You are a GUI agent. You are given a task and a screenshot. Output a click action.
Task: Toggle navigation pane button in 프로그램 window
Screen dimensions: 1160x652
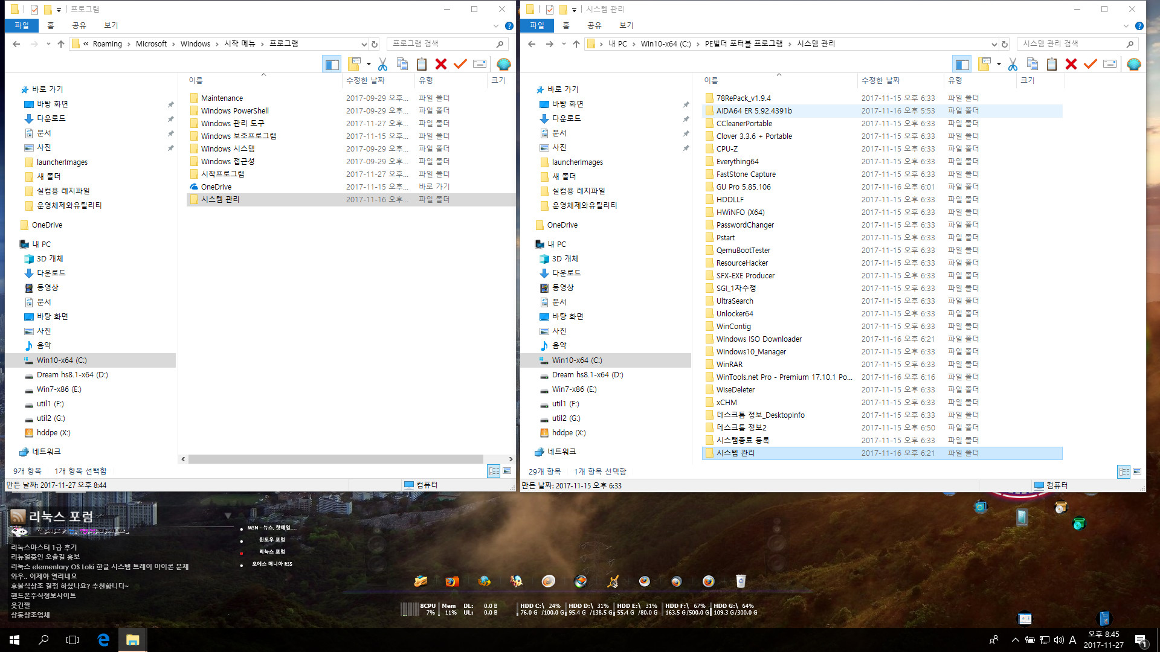pyautogui.click(x=332, y=64)
